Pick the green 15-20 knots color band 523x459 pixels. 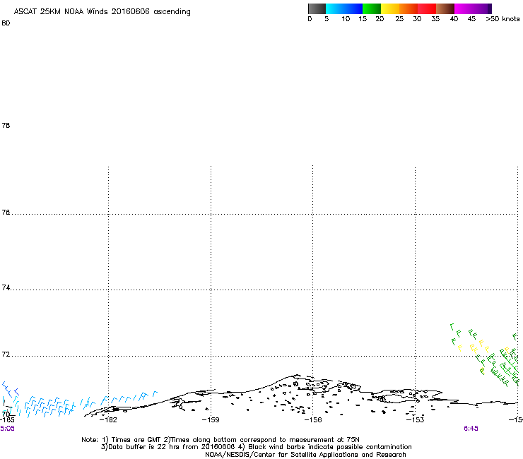point(372,8)
